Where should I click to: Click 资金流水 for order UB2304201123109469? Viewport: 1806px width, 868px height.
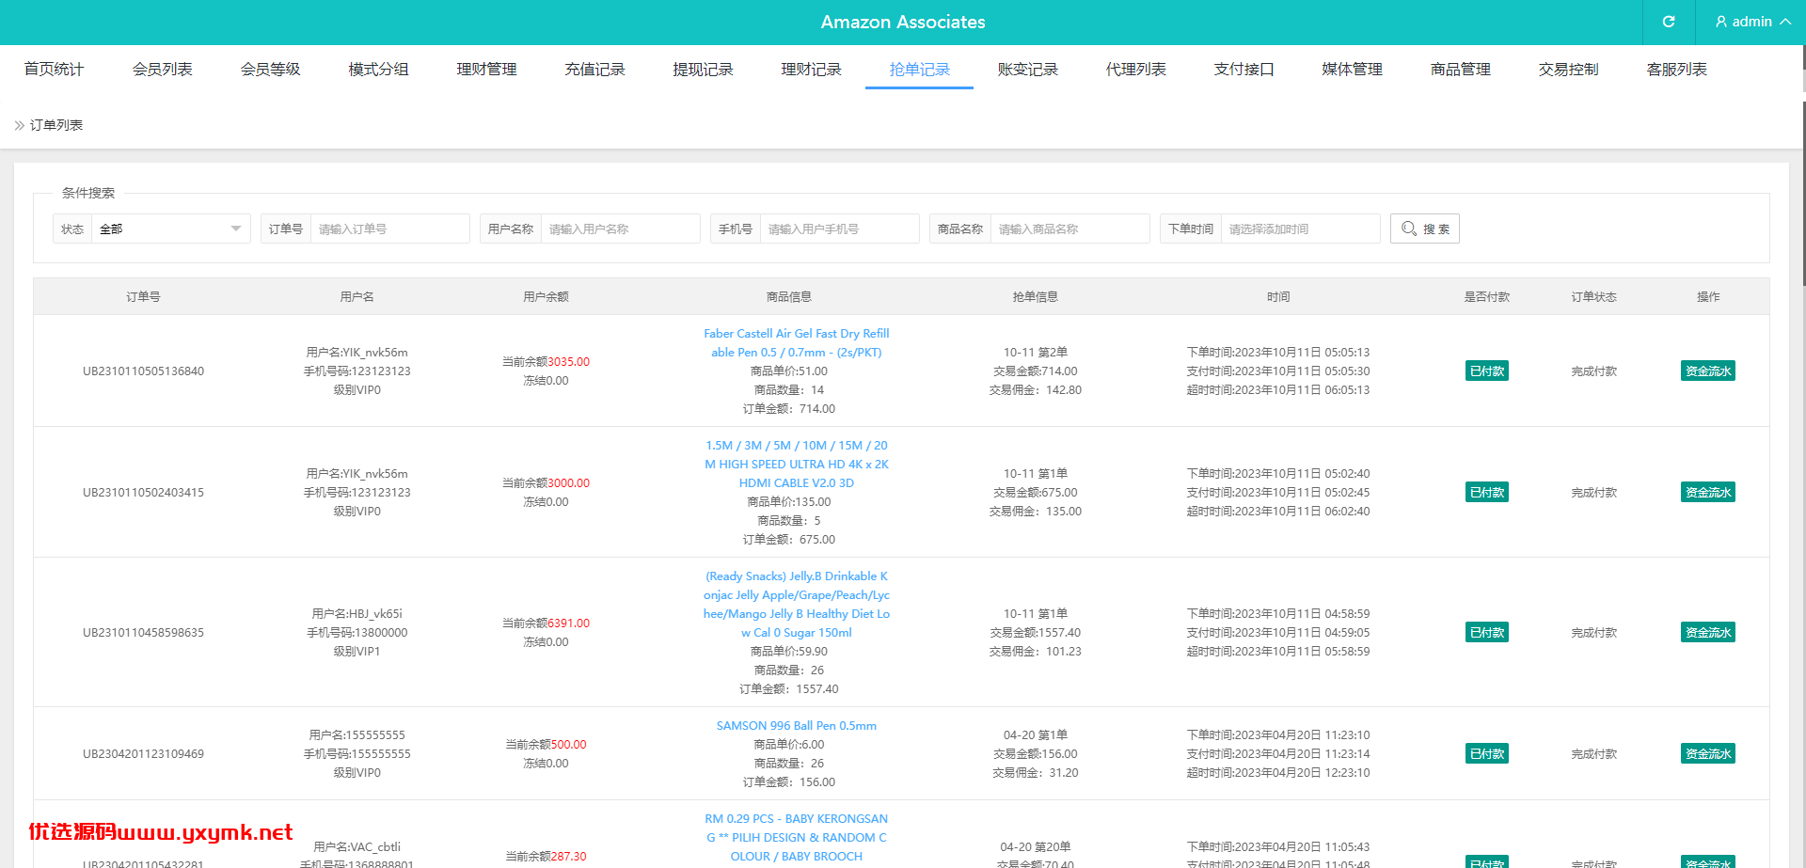(x=1708, y=753)
